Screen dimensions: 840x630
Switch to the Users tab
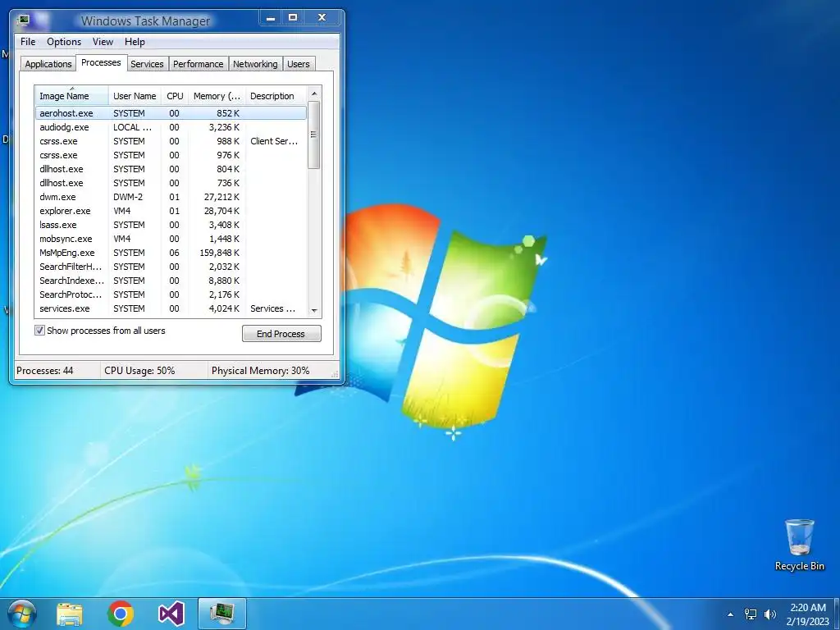coord(298,64)
